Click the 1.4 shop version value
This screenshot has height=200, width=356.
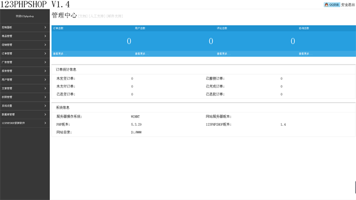tap(283, 125)
